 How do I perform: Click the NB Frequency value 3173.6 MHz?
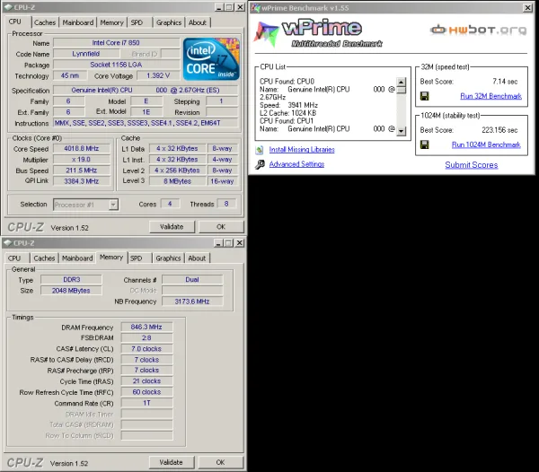click(x=192, y=302)
